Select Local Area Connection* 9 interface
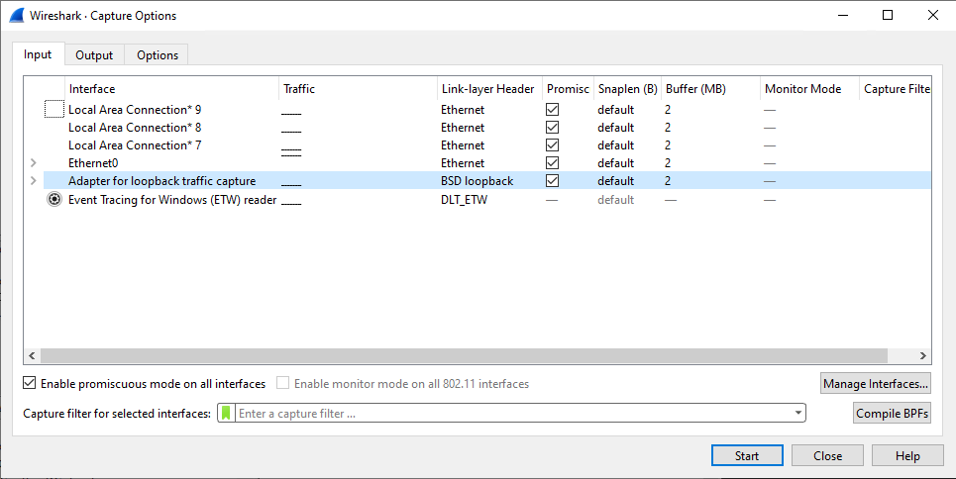This screenshot has height=479, width=956. coord(135,110)
